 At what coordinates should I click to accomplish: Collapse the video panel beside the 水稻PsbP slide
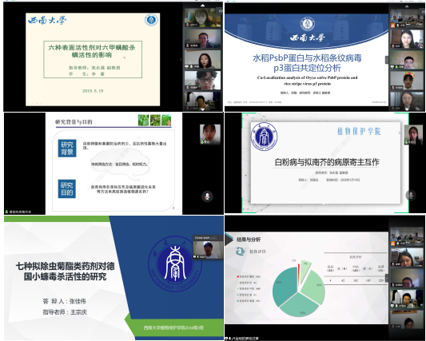click(387, 60)
